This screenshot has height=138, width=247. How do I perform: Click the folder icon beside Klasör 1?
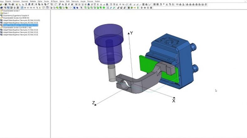tap(2, 13)
